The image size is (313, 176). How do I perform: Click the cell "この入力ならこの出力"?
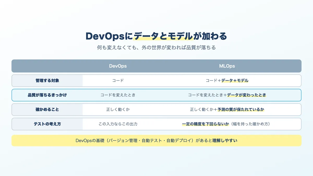pyautogui.click(x=118, y=124)
